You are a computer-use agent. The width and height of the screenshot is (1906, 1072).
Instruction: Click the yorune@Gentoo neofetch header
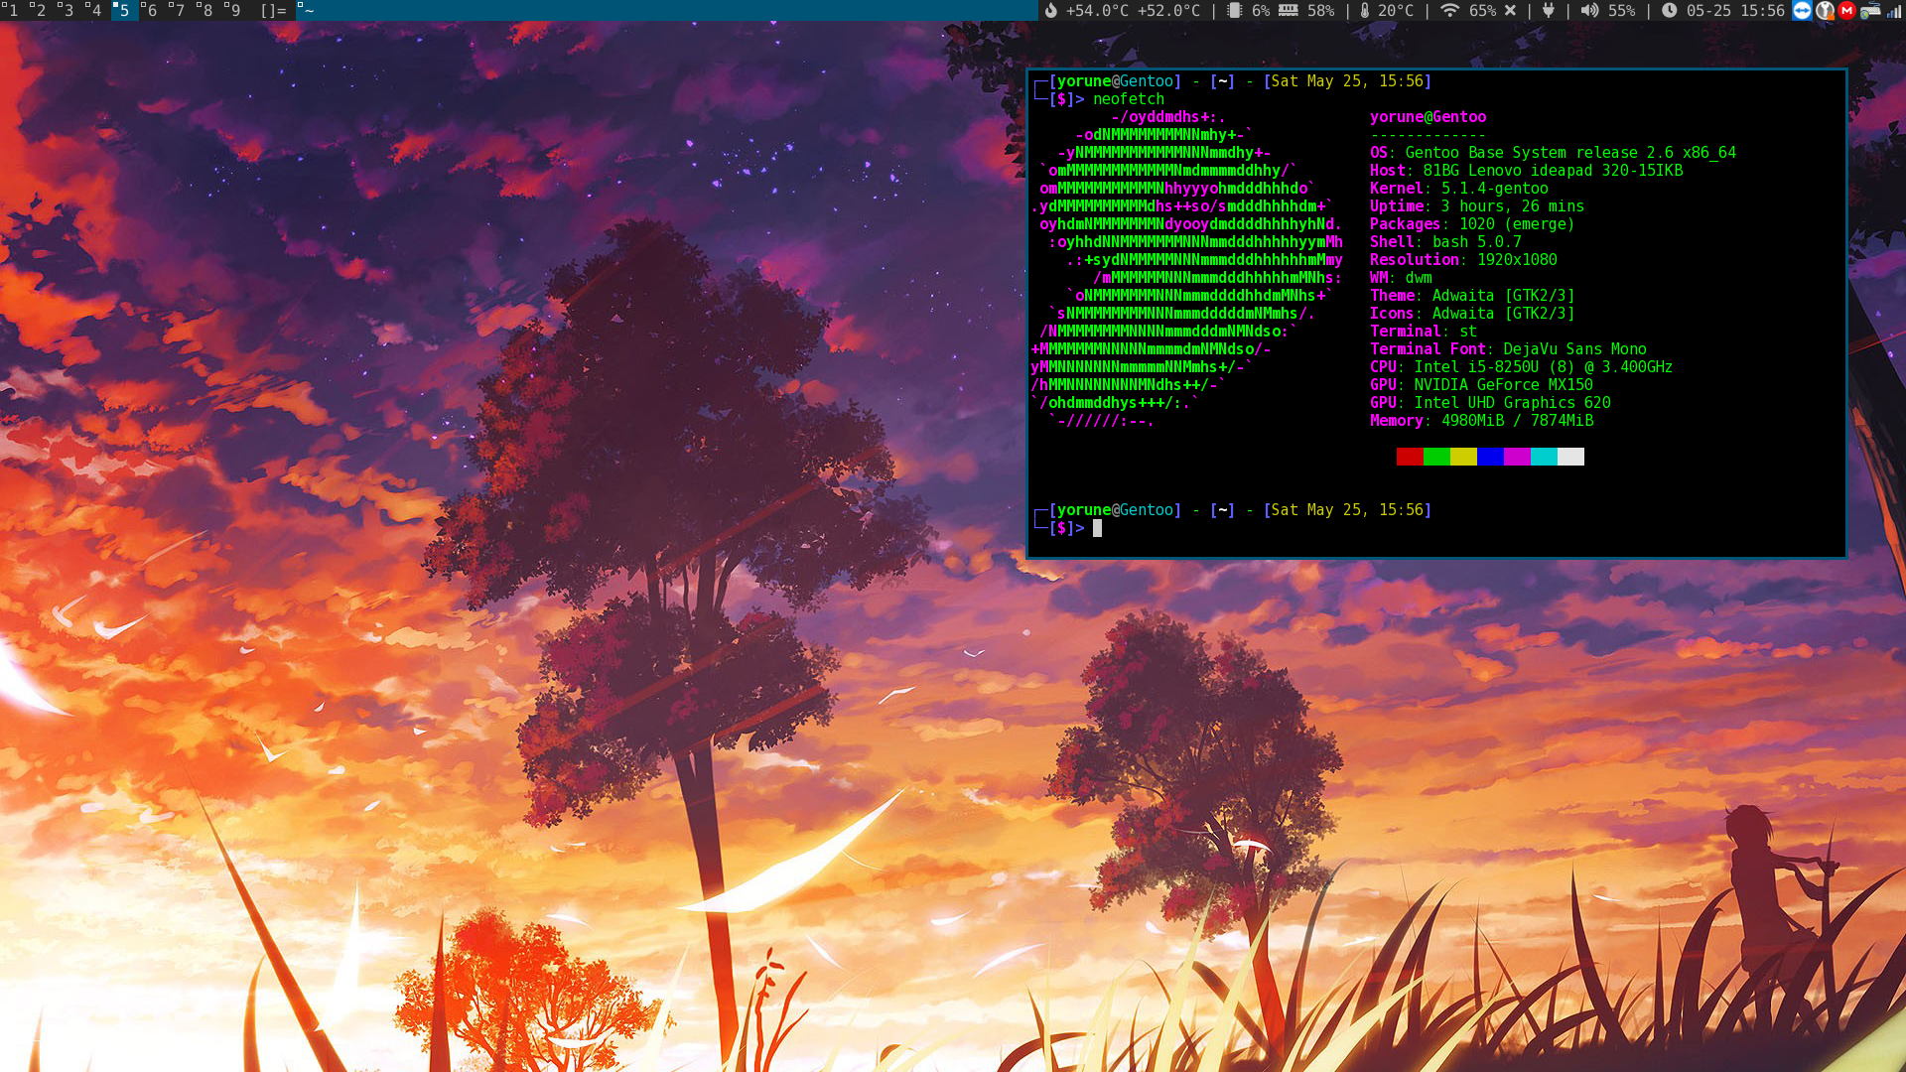click(1429, 117)
